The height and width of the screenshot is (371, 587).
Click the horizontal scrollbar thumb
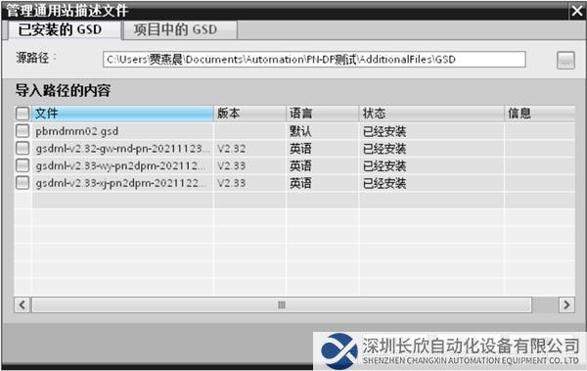282,304
